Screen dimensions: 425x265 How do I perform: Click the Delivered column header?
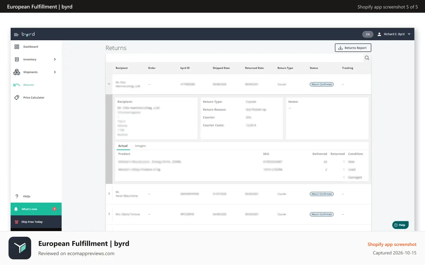tap(319, 154)
